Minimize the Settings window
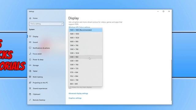Screen dimensions: 196x110 click(158, 11)
